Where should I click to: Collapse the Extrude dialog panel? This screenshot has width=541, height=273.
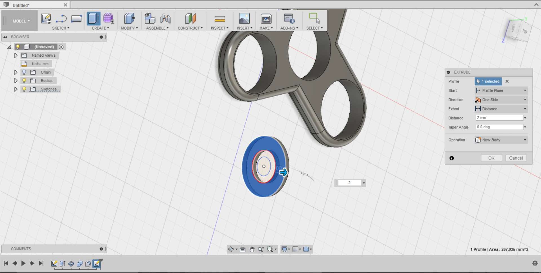[448, 72]
